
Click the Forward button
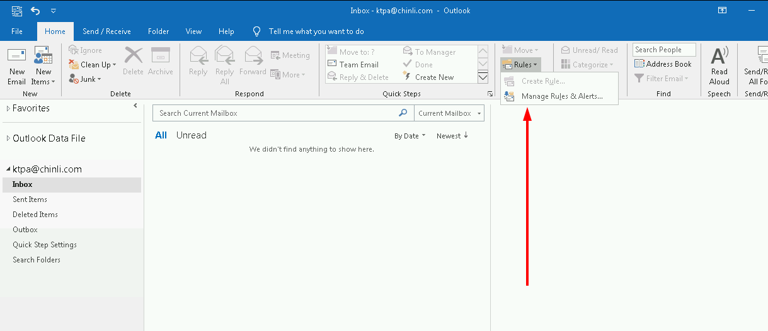tap(253, 61)
